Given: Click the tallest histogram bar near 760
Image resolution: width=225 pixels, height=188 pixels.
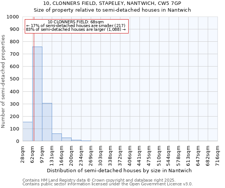Looking at the screenshot, I should 37,94.
